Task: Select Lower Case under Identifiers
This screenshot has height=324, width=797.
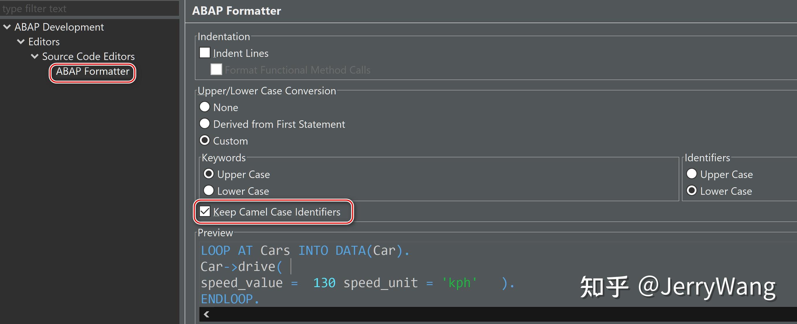Action: tap(692, 191)
